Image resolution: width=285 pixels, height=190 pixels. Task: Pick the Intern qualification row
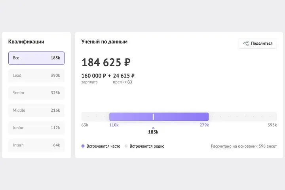click(36, 145)
